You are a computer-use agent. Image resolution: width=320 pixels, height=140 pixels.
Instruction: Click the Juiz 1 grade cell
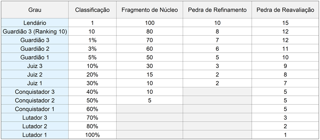pos(35,83)
